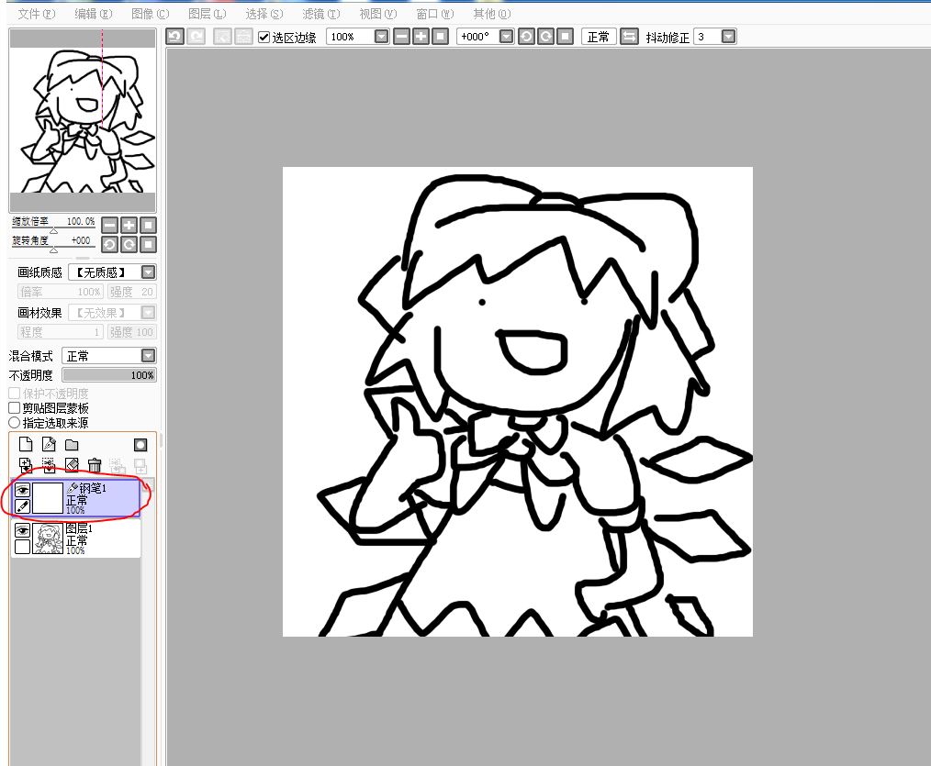Click the 不透明度 opacity slider bar
Image resolution: width=931 pixels, height=766 pixels.
pyautogui.click(x=108, y=375)
